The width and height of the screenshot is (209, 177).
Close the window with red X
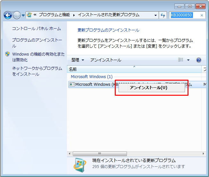[200, 6]
